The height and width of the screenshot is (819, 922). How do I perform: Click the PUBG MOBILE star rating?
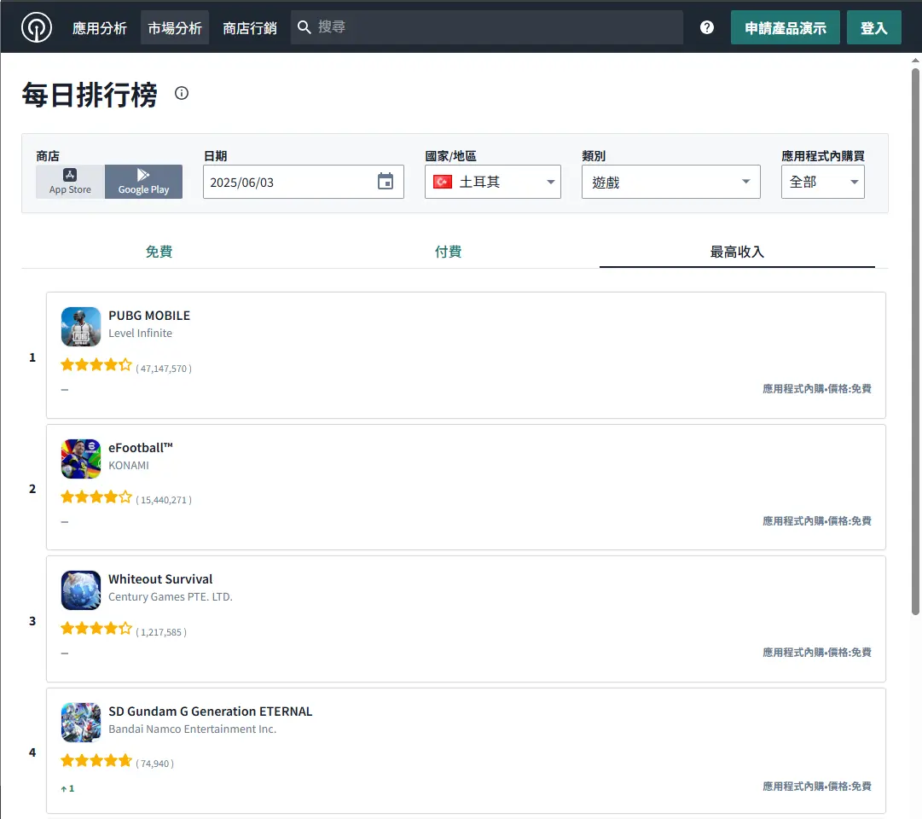(x=96, y=365)
